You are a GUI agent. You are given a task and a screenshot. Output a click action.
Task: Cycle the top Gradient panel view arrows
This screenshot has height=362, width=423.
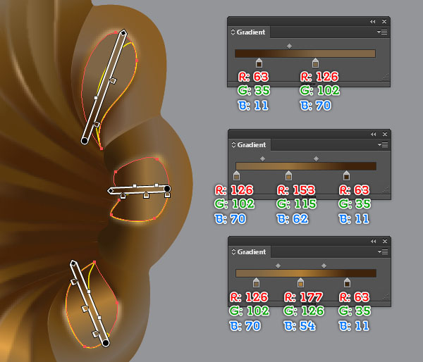click(233, 32)
